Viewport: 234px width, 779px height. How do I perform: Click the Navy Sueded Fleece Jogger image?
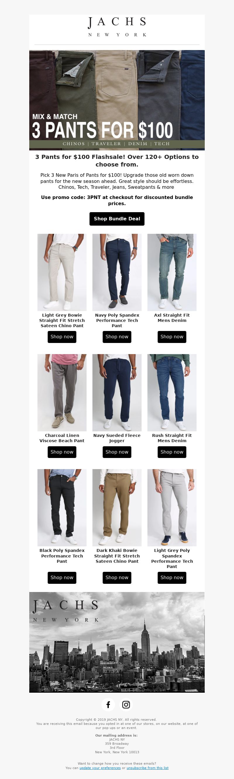pyautogui.click(x=117, y=392)
